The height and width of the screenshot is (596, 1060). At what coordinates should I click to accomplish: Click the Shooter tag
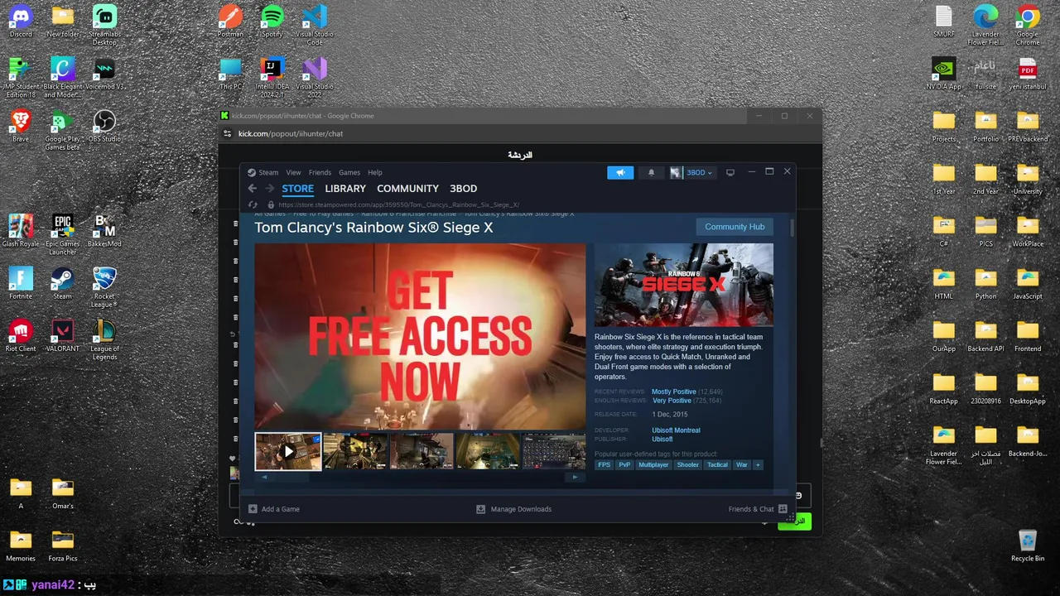click(x=688, y=465)
